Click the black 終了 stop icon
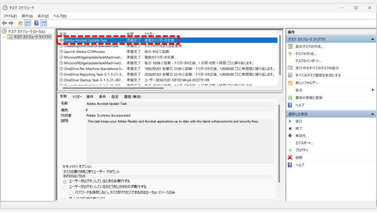The height and width of the screenshot is (212, 377). [x=290, y=128]
